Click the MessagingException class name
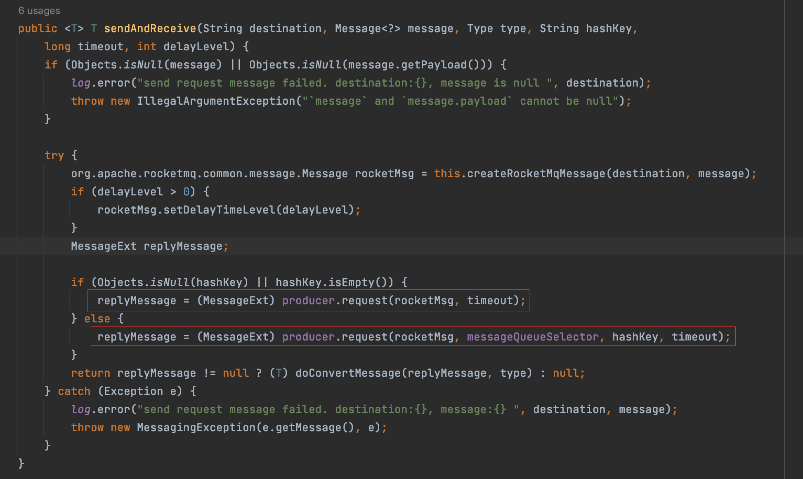803x479 pixels. coord(196,427)
